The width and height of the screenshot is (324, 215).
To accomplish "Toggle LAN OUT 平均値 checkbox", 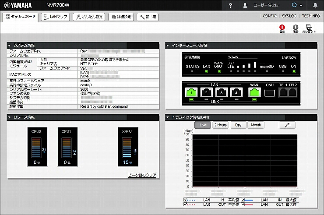I will click(185, 204).
